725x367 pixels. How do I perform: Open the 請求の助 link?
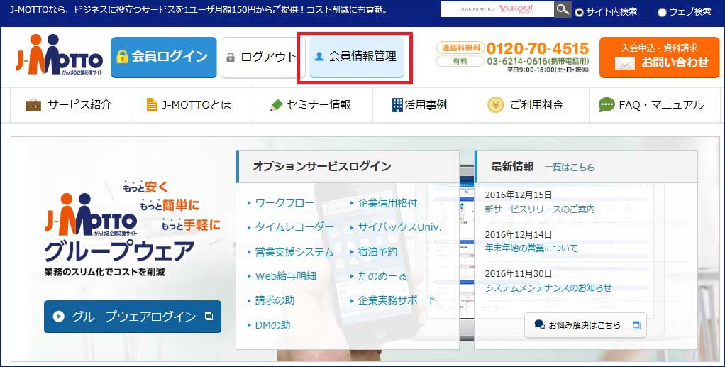point(275,300)
